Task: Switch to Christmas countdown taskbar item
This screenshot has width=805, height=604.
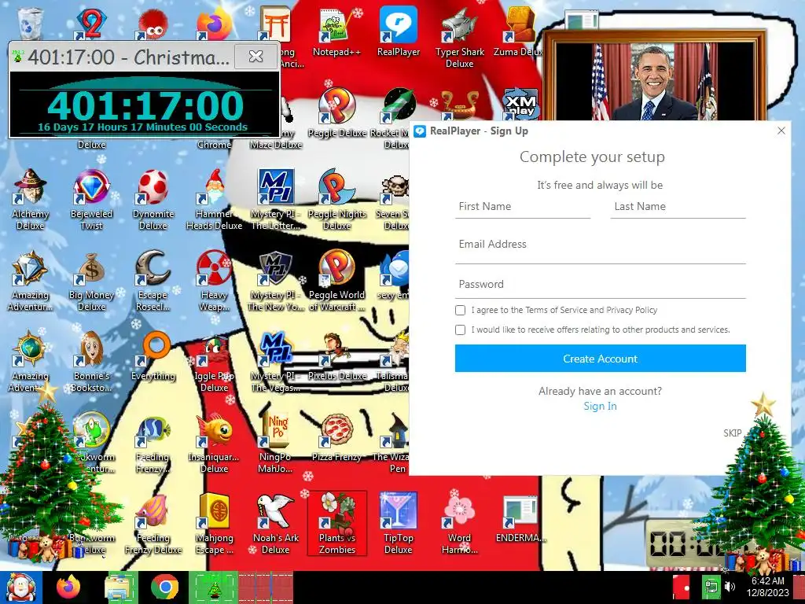Action: coord(214,587)
